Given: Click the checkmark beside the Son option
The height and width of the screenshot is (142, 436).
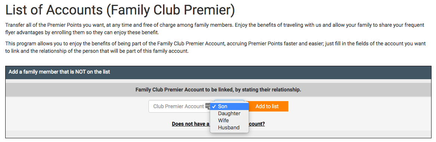Looking at the screenshot, I should tap(214, 106).
